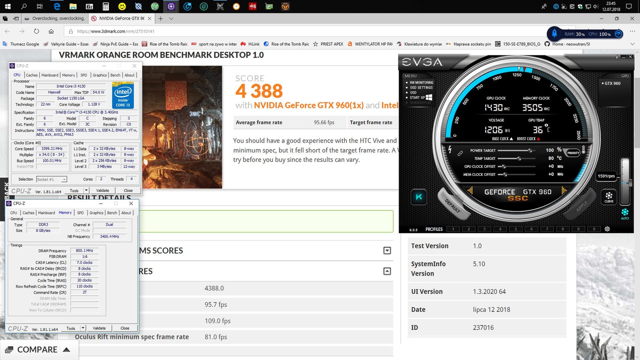Toggle OSD option in EVGA menu
Image resolution: width=640 pixels, height=360 pixels.
coord(413,93)
